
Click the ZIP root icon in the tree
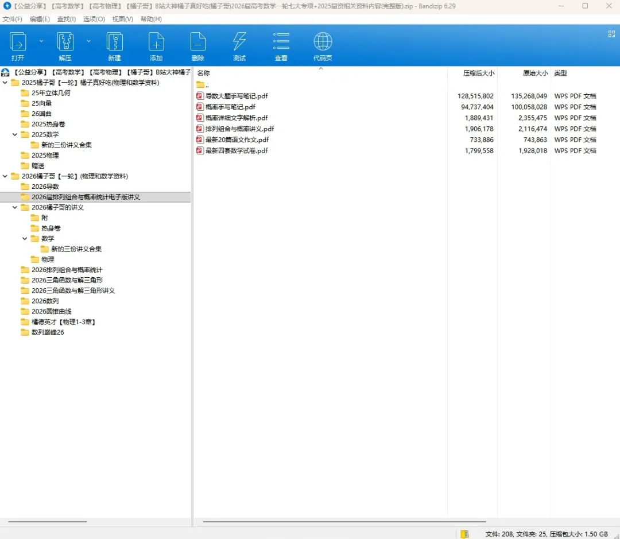[5, 72]
